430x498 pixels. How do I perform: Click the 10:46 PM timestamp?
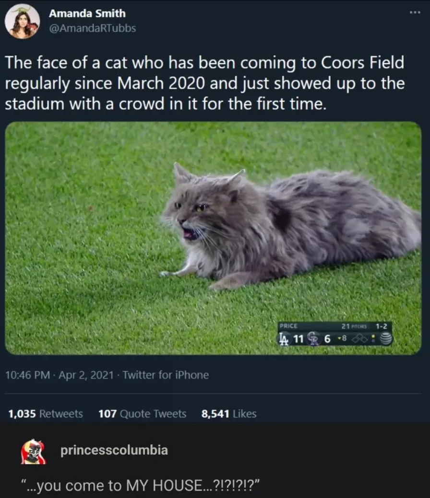[28, 375]
